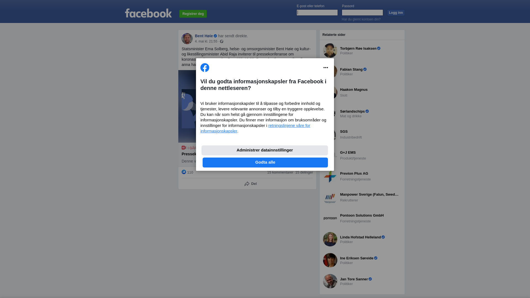Open Previon Plus AG page logo
The width and height of the screenshot is (530, 298).
click(330, 176)
